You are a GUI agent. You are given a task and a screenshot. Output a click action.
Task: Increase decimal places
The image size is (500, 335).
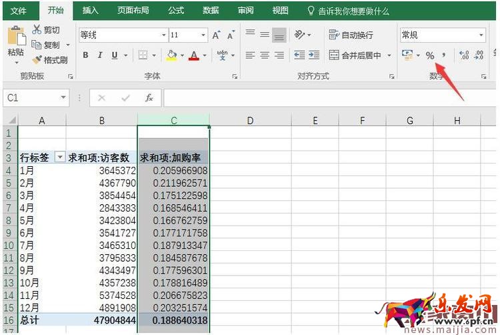(x=464, y=55)
